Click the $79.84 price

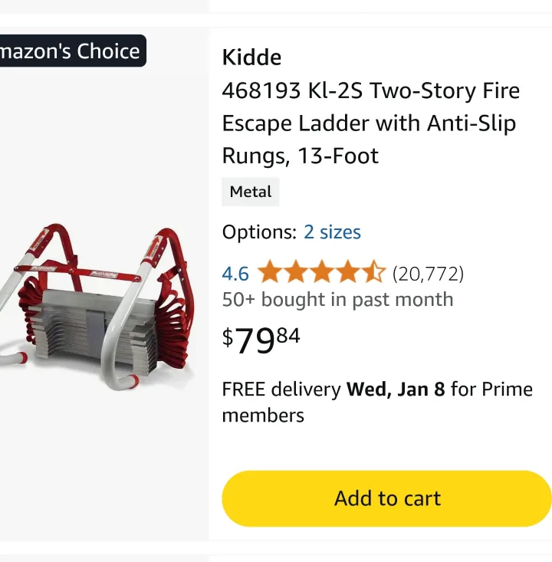(x=261, y=340)
